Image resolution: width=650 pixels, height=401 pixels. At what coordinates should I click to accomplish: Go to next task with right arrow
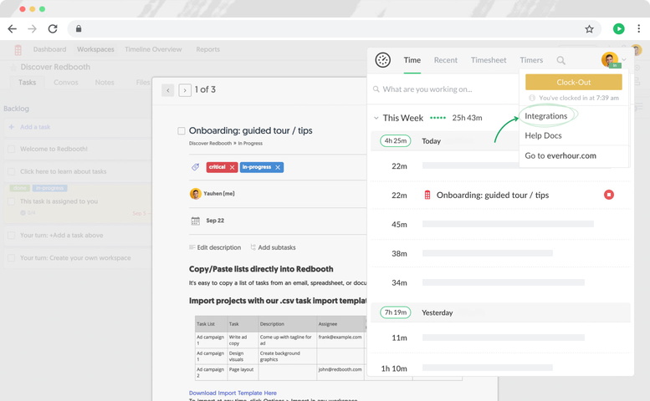185,89
